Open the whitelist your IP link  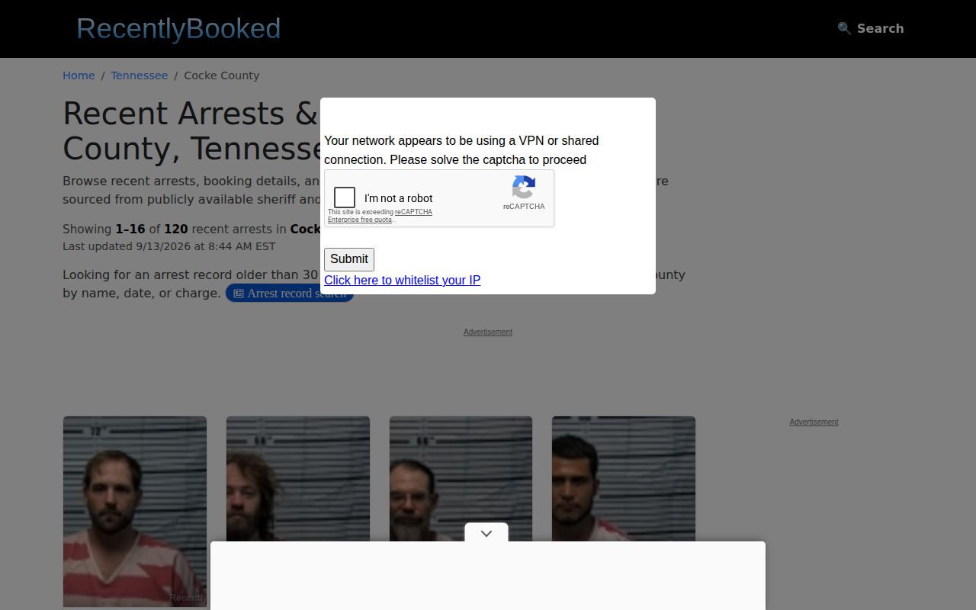pyautogui.click(x=402, y=280)
